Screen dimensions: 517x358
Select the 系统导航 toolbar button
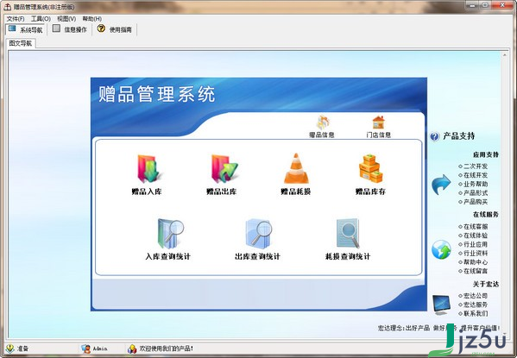pyautogui.click(x=26, y=29)
